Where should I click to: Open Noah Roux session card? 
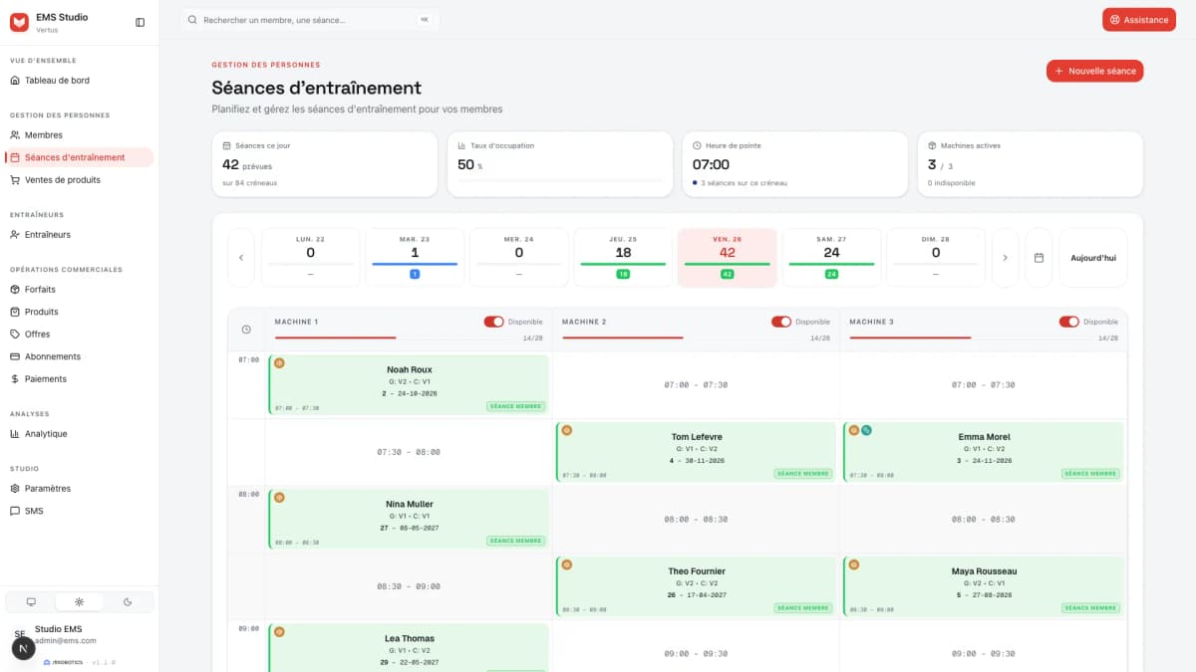[x=409, y=384]
